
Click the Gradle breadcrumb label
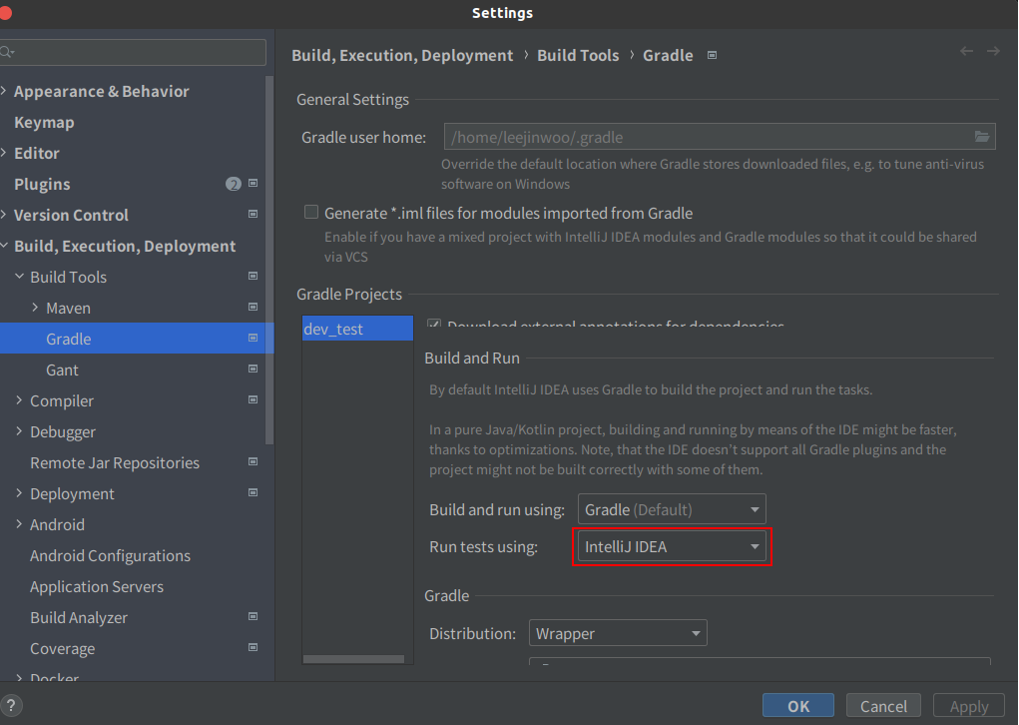point(668,55)
